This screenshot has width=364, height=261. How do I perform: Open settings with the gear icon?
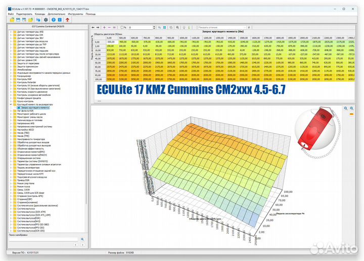tap(46, 20)
